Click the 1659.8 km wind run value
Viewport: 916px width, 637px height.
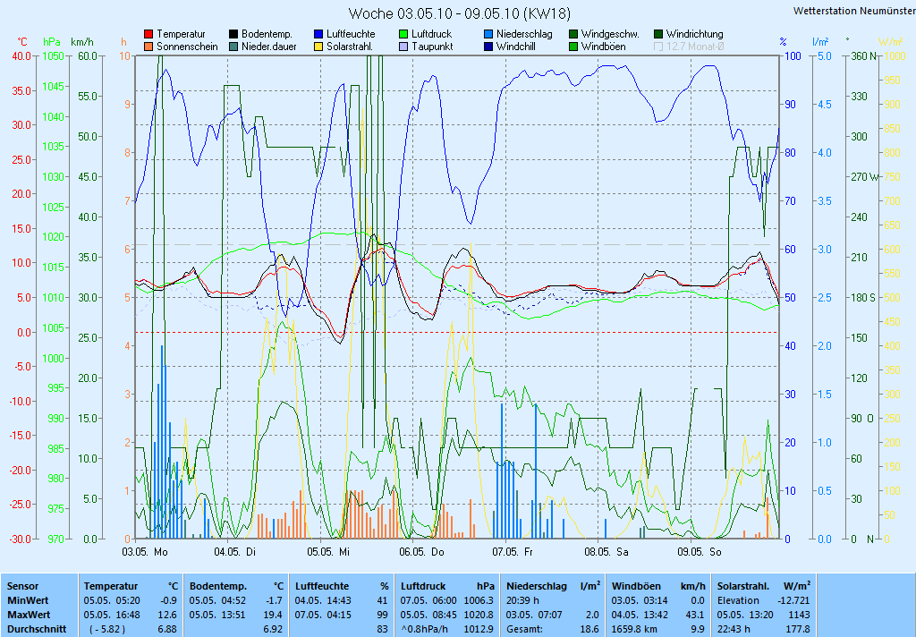[634, 630]
